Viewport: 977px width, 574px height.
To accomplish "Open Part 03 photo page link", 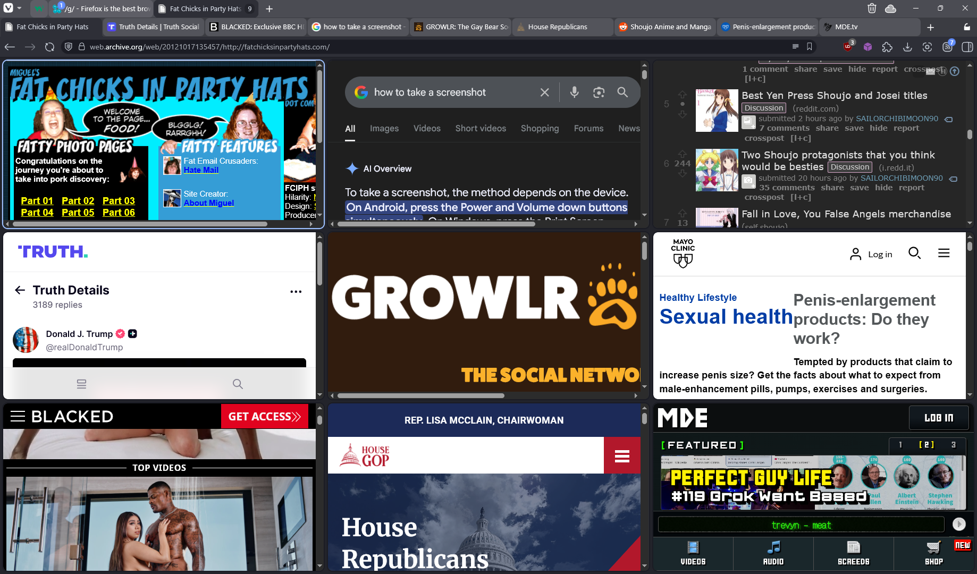I will click(119, 200).
